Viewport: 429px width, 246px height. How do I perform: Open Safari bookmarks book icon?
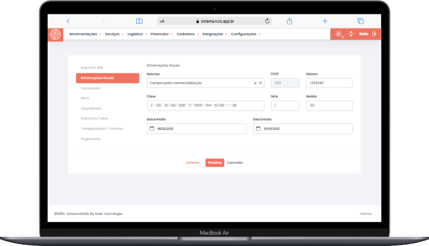pyautogui.click(x=139, y=21)
